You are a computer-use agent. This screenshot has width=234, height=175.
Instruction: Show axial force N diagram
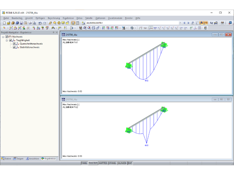click(155, 28)
